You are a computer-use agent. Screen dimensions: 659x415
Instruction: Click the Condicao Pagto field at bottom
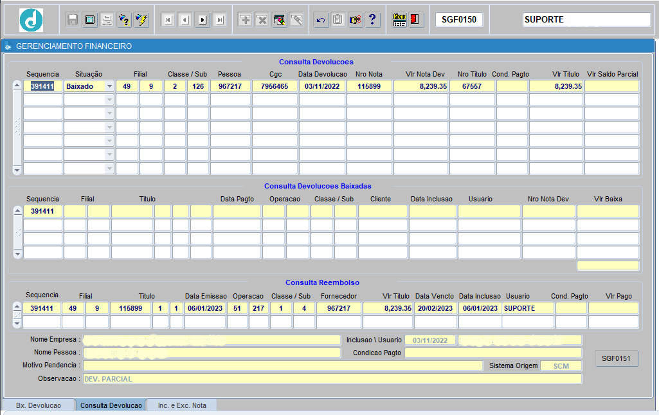point(493,353)
